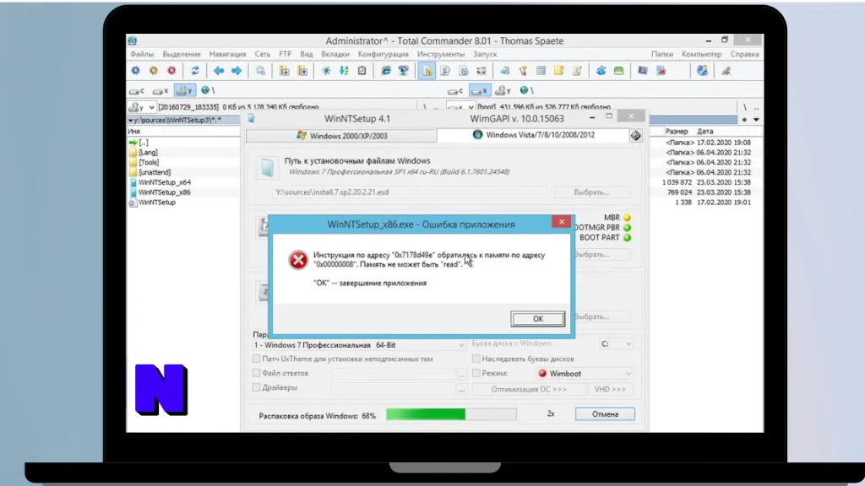Click the pack files folder icon
Image resolution: width=865 pixels, height=486 pixels.
click(x=284, y=71)
